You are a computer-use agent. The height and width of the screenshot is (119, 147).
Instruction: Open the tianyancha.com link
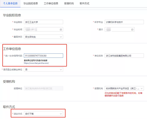pyautogui.click(x=36, y=63)
